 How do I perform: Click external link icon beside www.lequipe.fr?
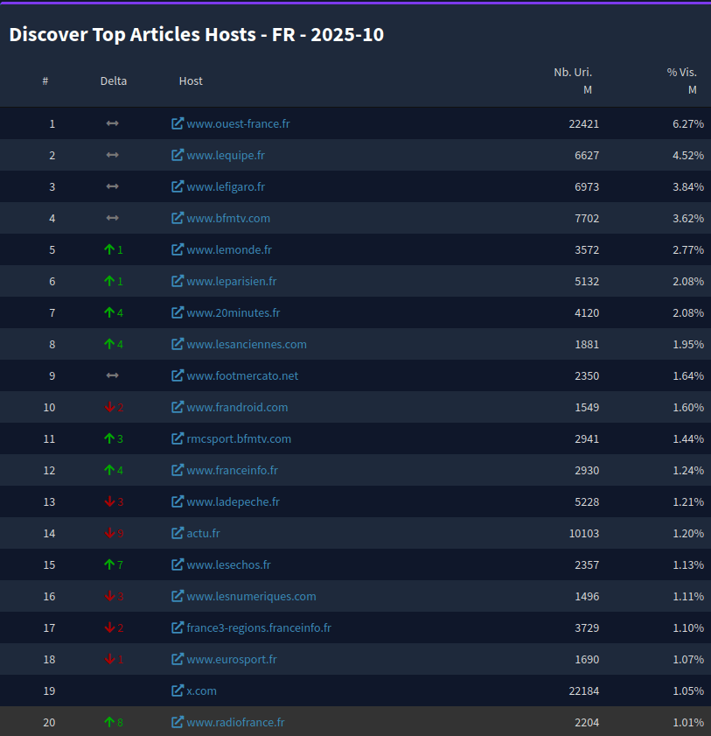(178, 155)
